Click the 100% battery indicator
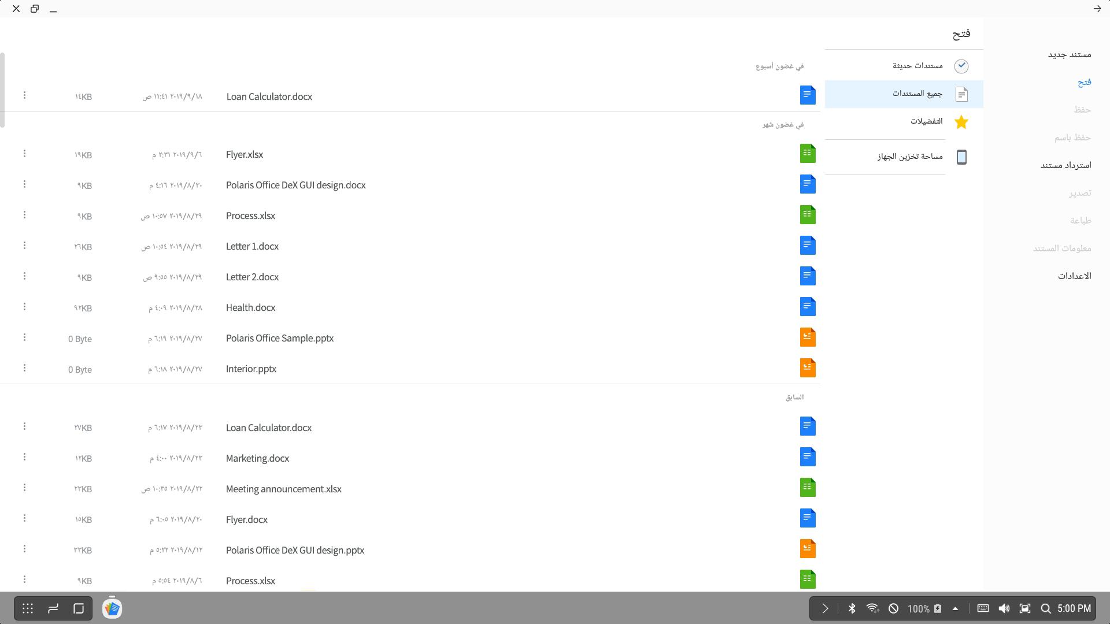This screenshot has width=1110, height=624. tap(924, 608)
